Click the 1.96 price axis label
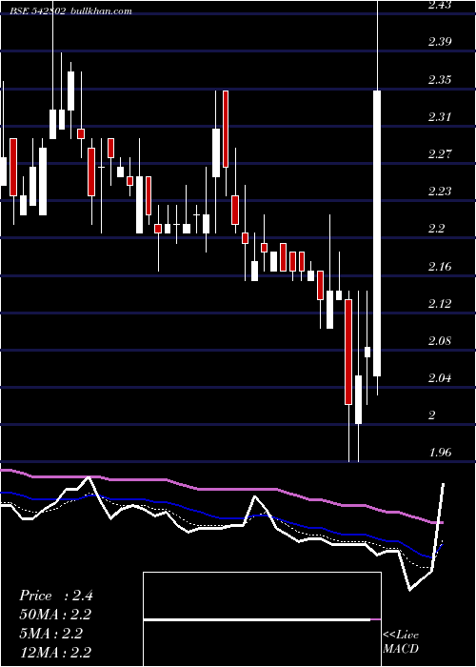Screen dimensions: 476x667 [x=440, y=453]
